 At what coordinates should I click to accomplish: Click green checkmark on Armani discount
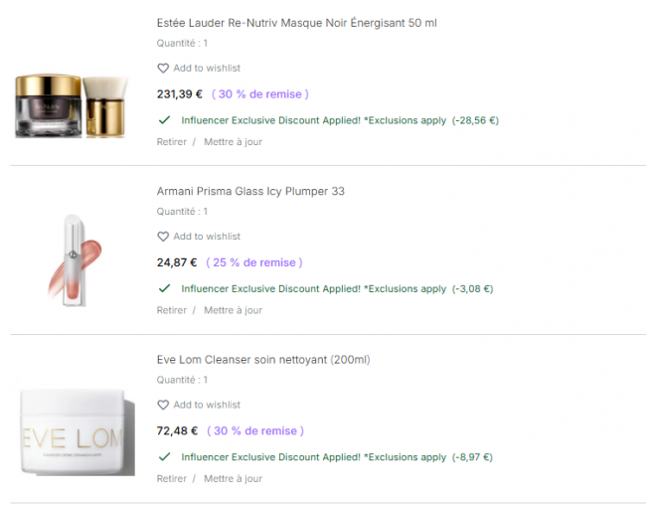coord(164,288)
